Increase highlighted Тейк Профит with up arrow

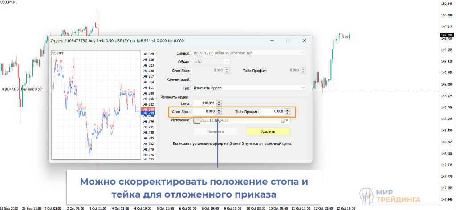click(287, 110)
